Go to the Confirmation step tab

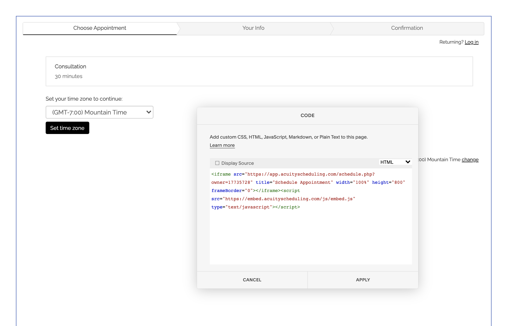pos(407,28)
